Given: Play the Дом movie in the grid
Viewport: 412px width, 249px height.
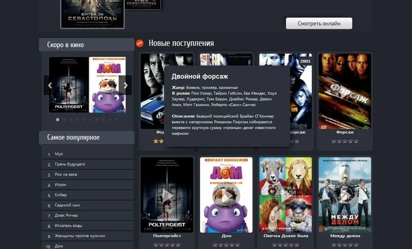Looking at the screenshot, I should pyautogui.click(x=226, y=195).
